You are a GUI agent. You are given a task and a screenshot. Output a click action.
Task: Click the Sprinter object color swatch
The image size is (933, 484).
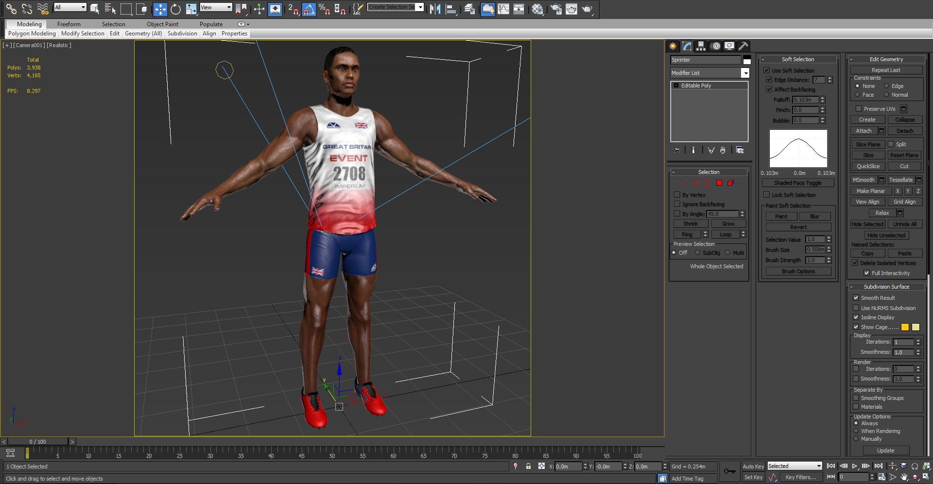point(747,60)
